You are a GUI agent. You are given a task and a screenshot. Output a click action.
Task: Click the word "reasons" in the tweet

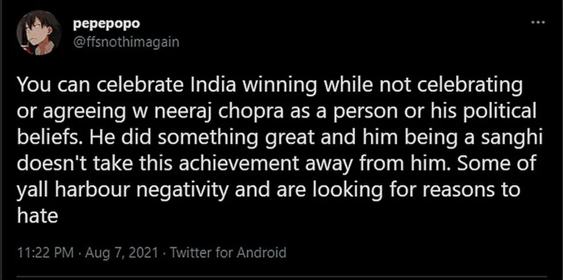(x=464, y=191)
